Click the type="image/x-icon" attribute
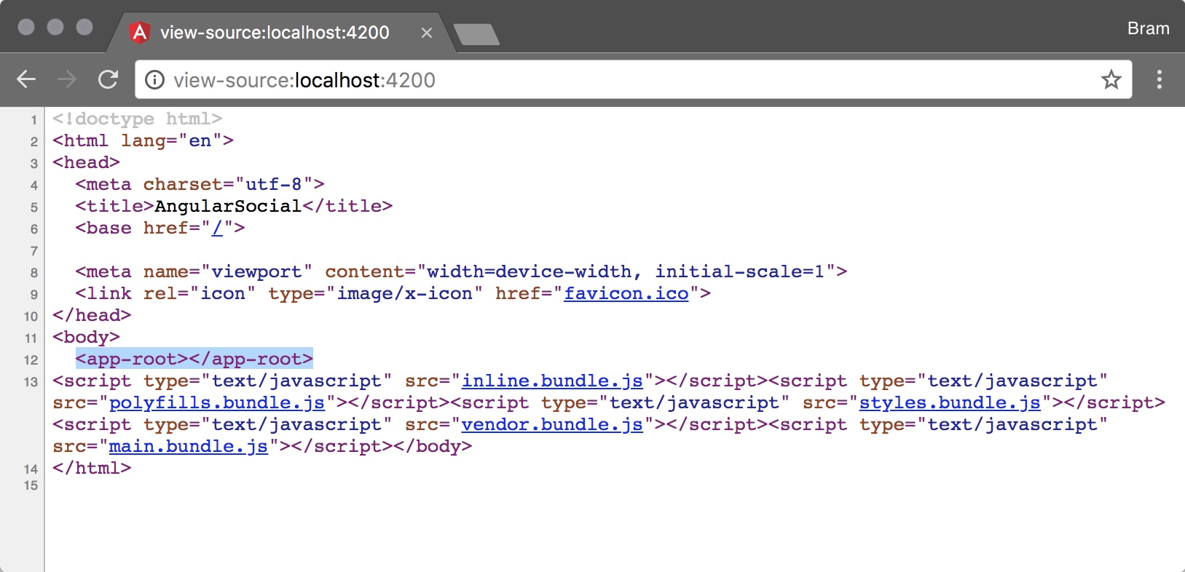This screenshot has height=572, width=1185. click(376, 293)
